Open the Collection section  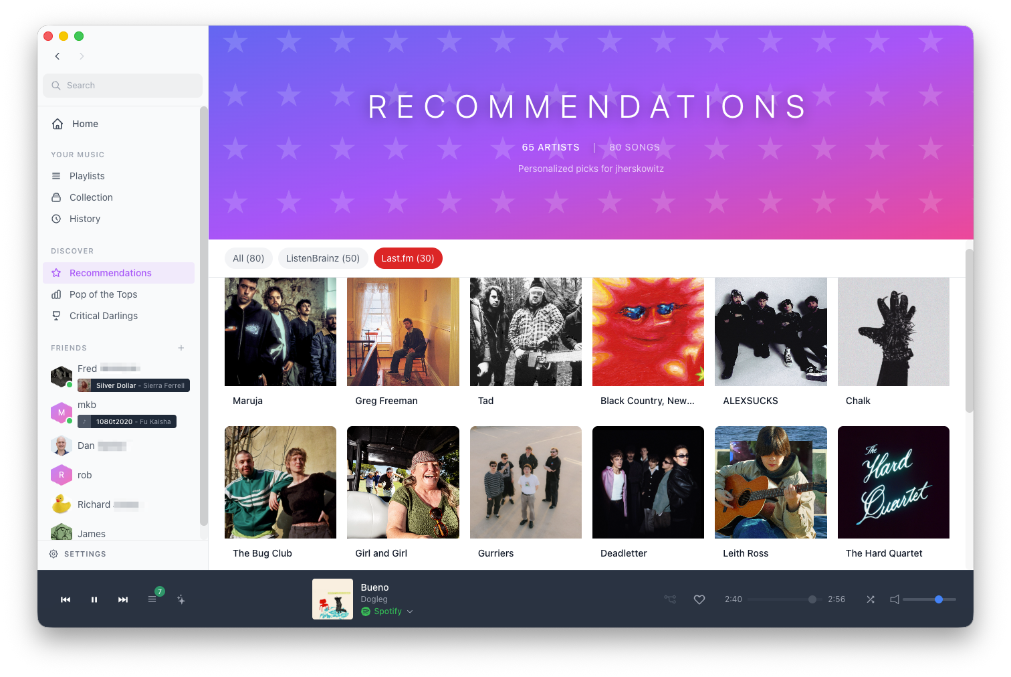(x=90, y=197)
